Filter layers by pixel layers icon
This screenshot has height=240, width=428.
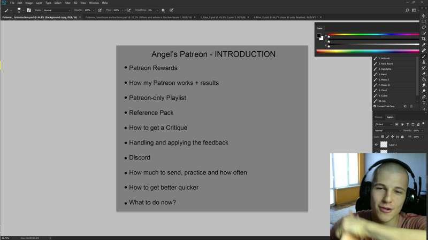tap(396, 124)
